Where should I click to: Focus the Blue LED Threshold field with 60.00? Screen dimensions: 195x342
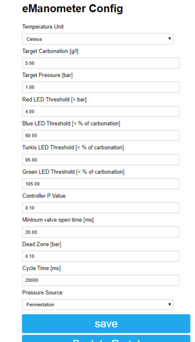[x=101, y=135]
